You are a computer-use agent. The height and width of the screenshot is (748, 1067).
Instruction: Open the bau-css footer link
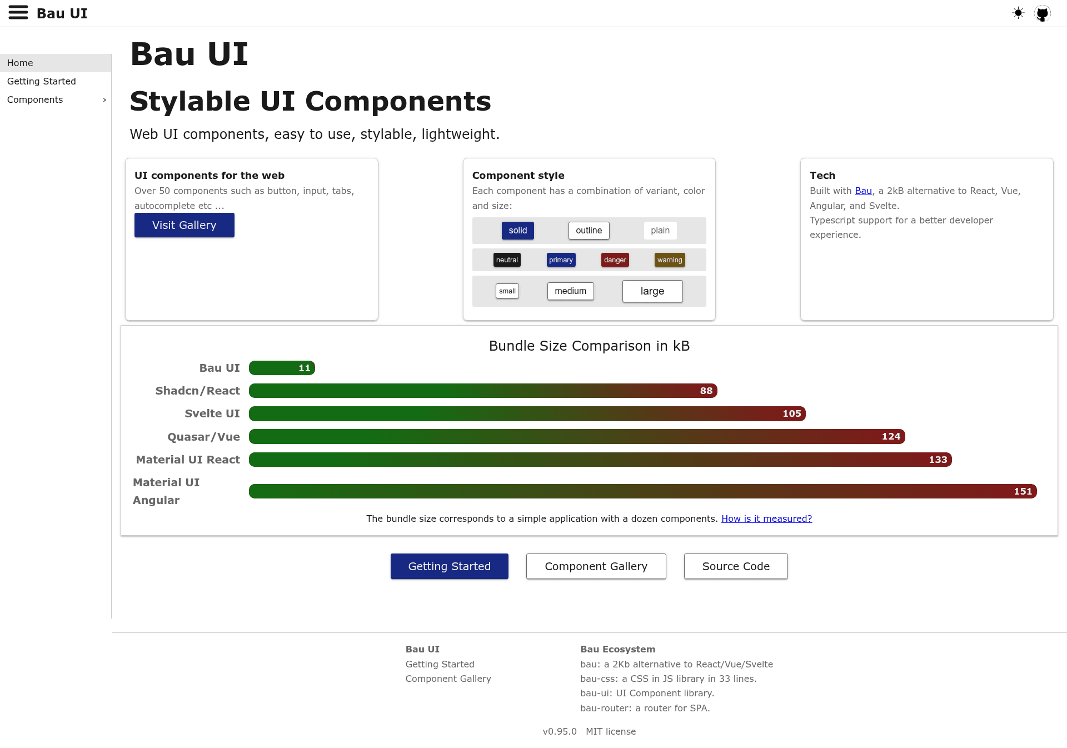point(669,679)
